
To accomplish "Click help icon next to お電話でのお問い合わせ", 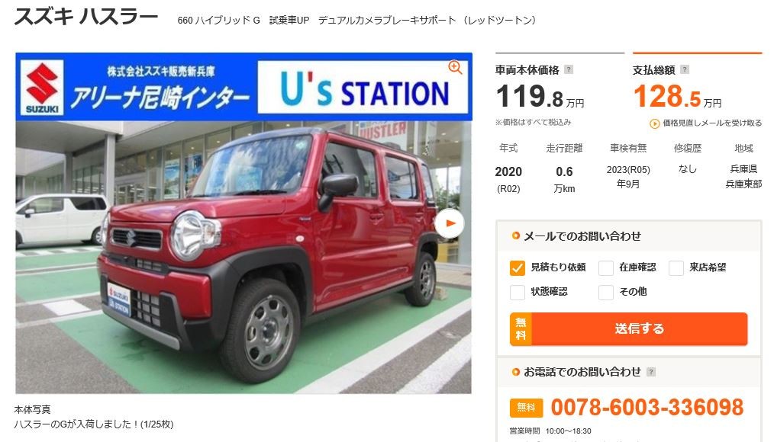I will click(651, 372).
